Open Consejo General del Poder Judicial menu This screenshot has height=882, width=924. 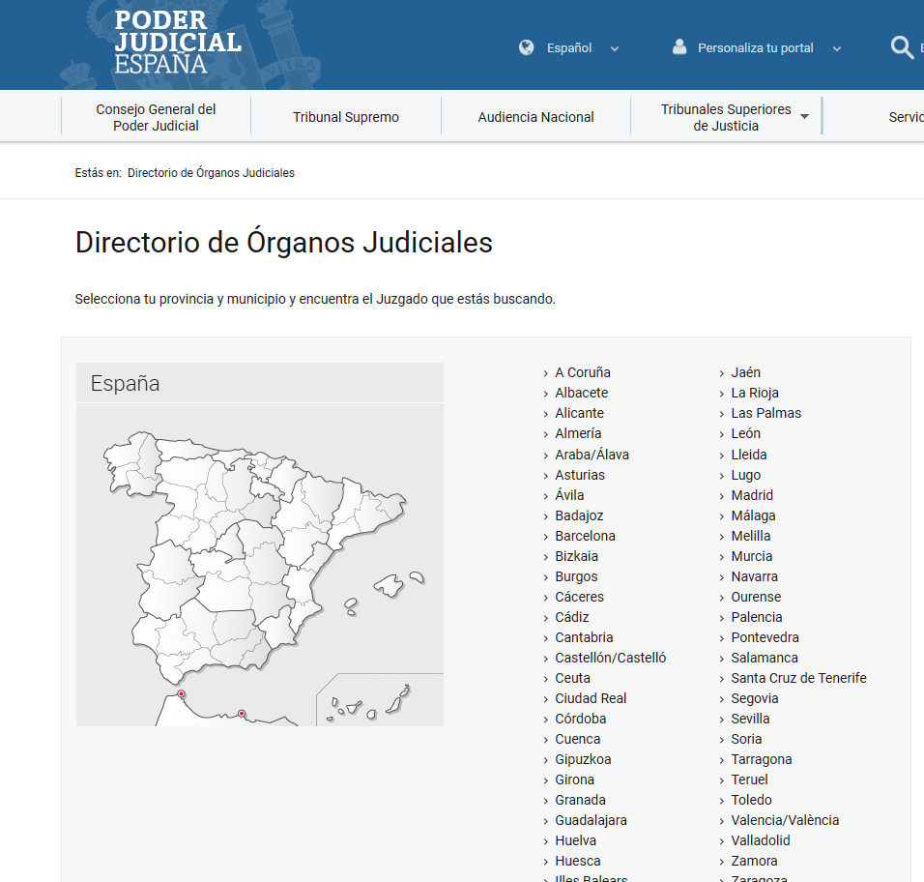[x=156, y=117]
